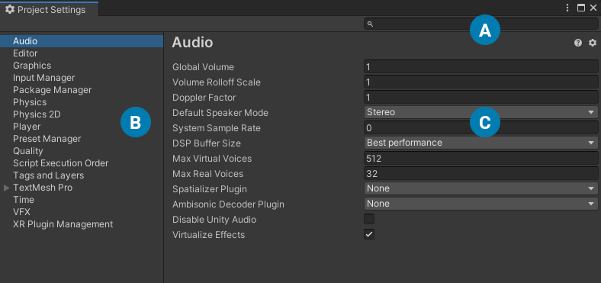Click the Max Real Voices label
Image resolution: width=601 pixels, height=283 pixels.
[207, 174]
